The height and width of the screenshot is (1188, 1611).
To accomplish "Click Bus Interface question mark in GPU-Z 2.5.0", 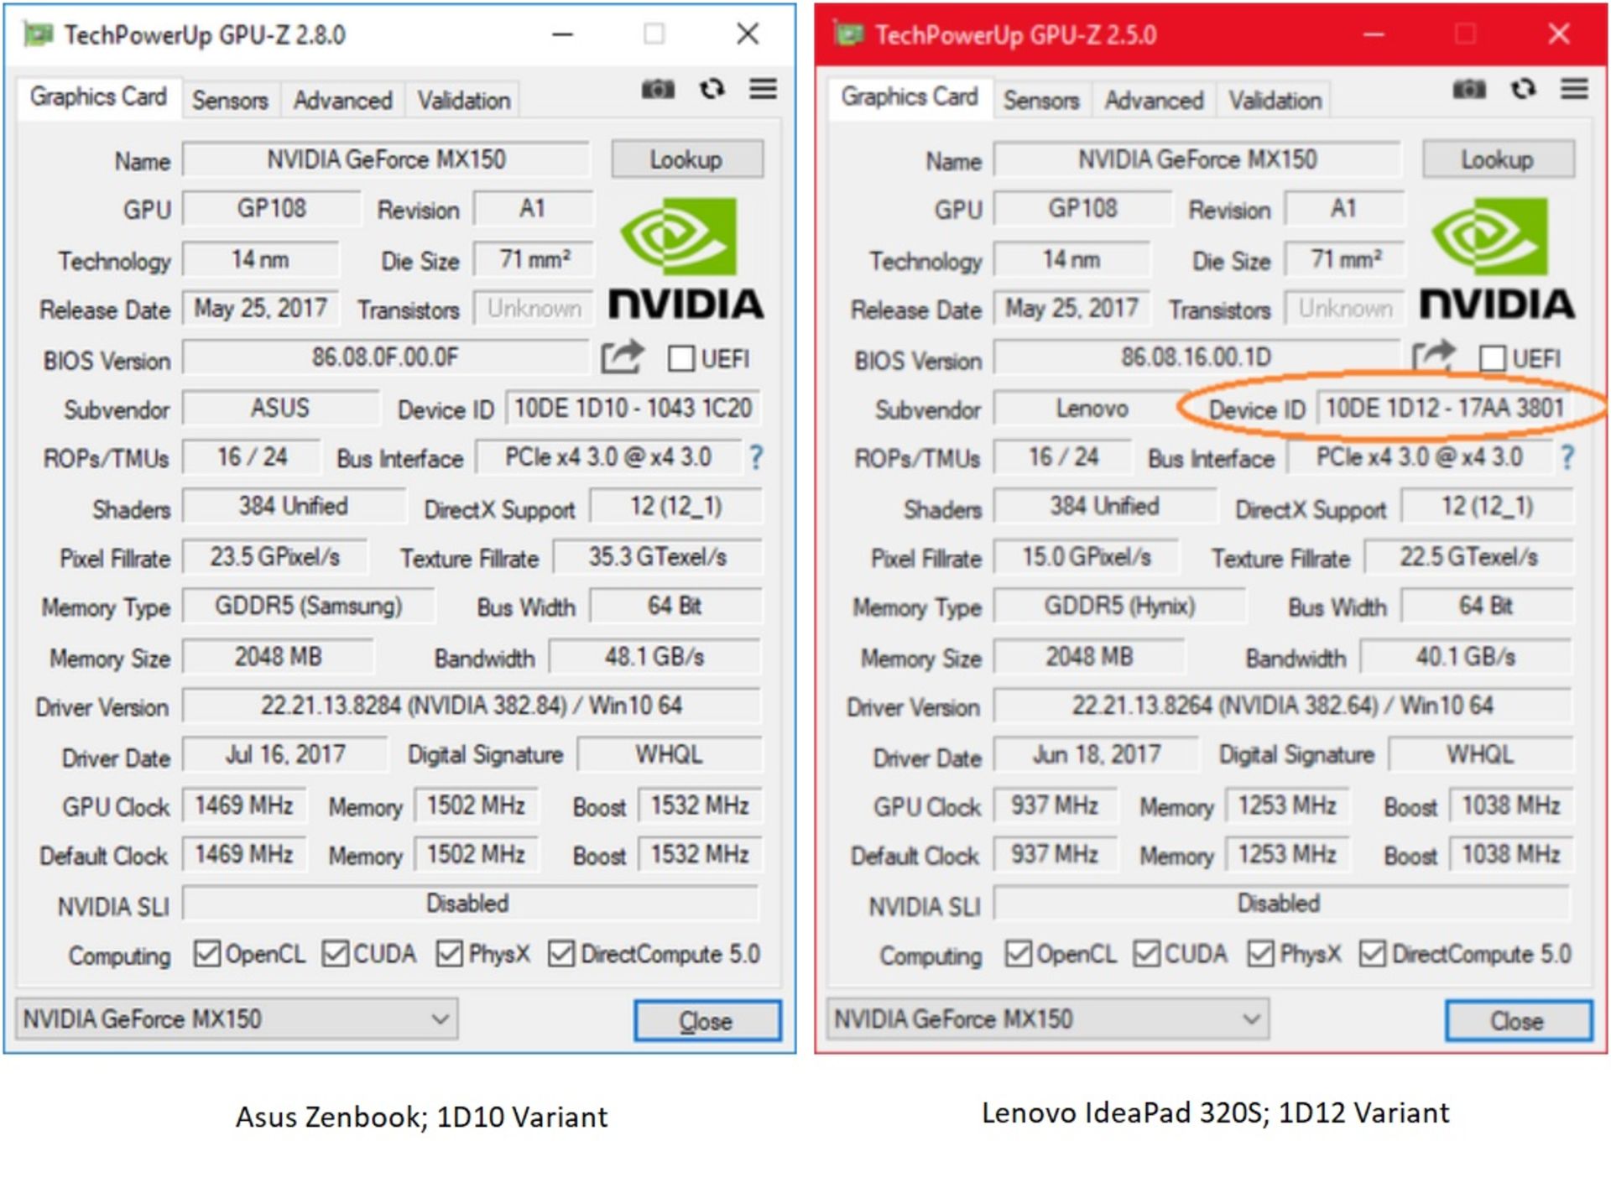I will pos(1567,458).
